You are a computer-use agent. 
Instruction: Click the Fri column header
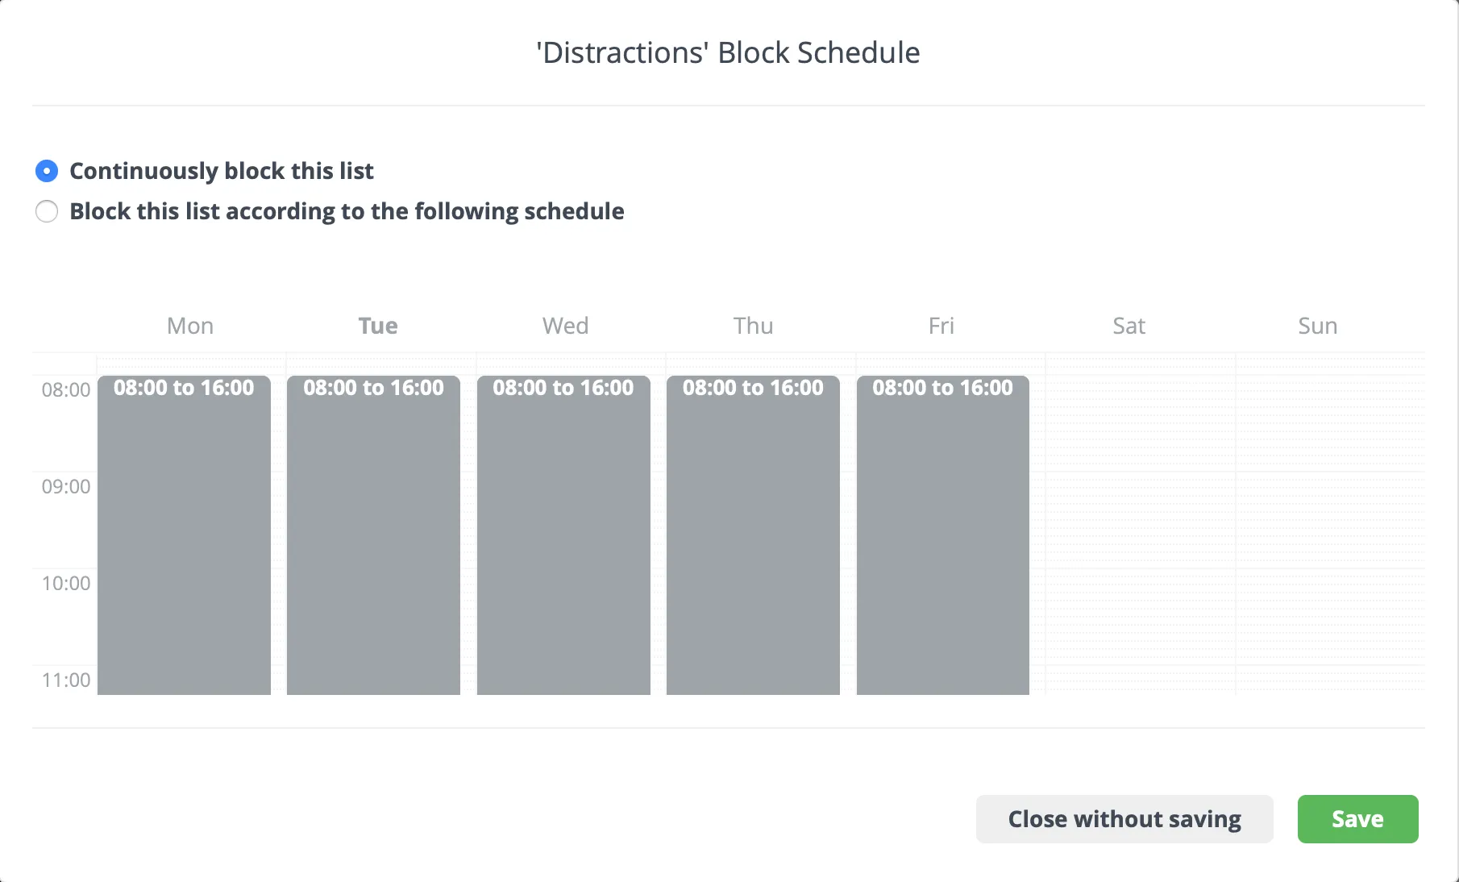941,326
